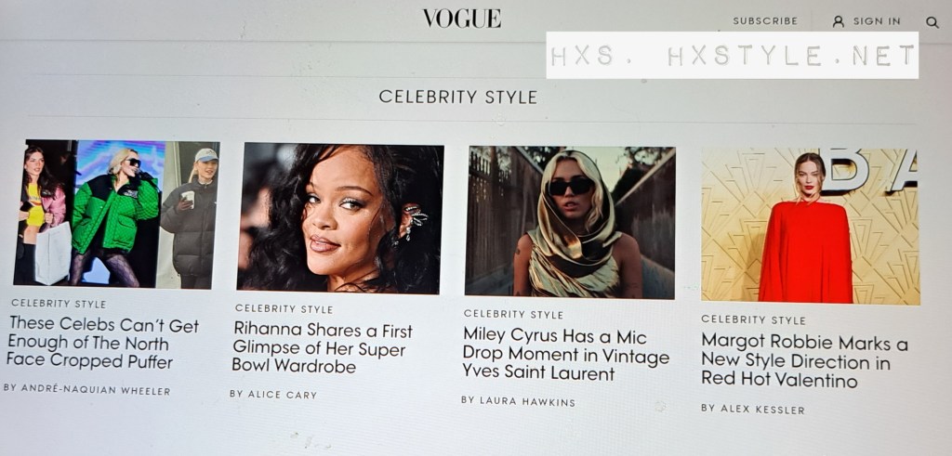The image size is (952, 456).
Task: Click the search magnifier icon
Action: tap(932, 22)
